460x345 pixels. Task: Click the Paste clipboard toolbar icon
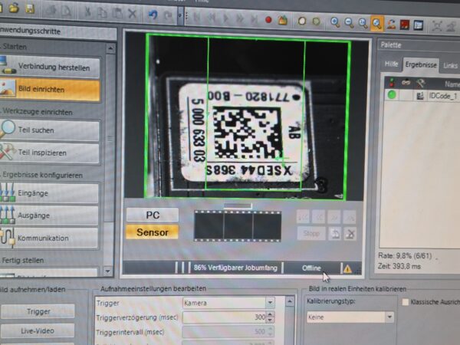tap(117, 13)
